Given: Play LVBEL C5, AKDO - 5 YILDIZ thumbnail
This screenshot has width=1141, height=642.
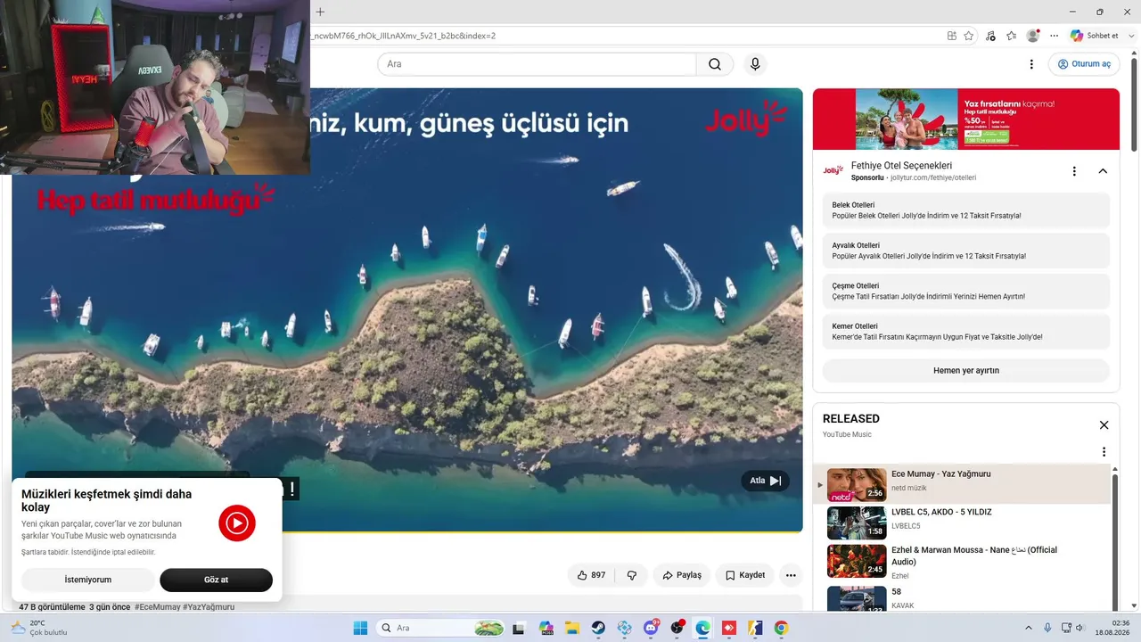Looking at the screenshot, I should tap(857, 523).
